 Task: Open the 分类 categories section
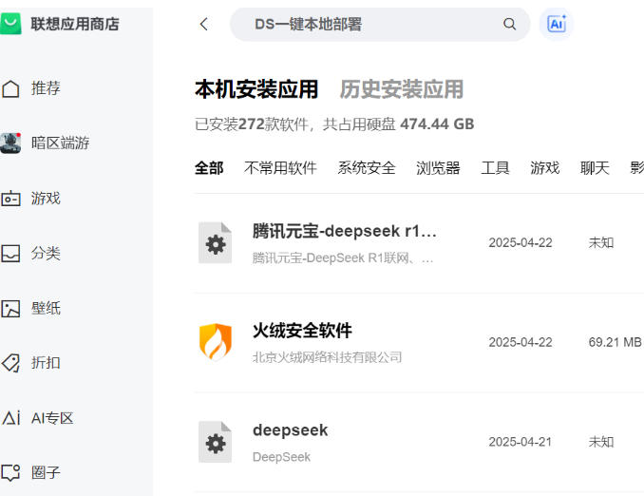tap(46, 254)
